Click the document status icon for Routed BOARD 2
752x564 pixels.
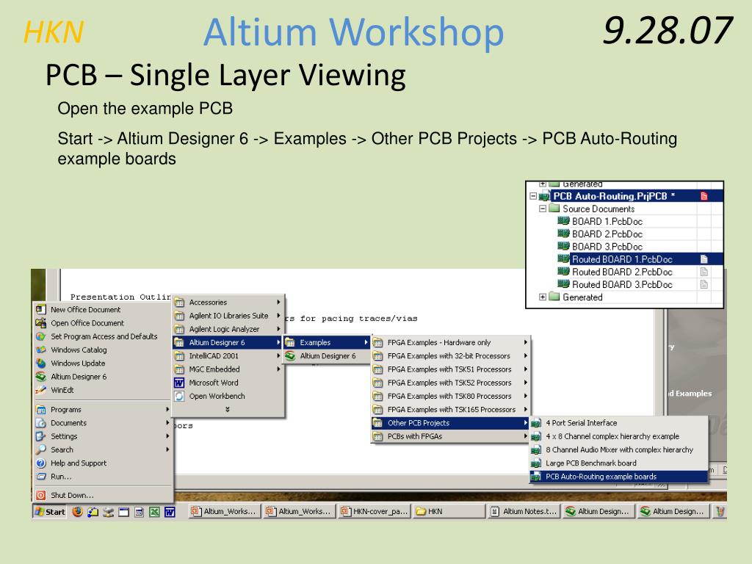704,272
